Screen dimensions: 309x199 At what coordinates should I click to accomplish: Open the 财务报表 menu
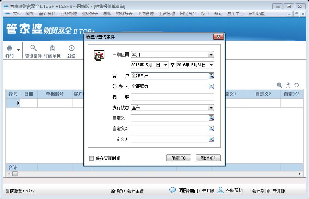[124, 14]
